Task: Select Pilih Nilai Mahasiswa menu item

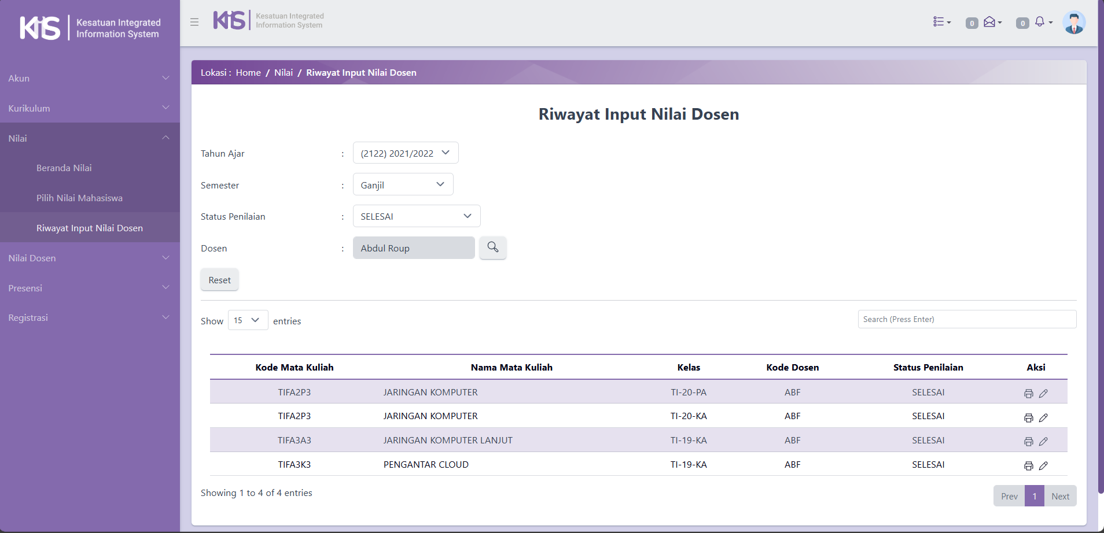Action: pos(79,198)
